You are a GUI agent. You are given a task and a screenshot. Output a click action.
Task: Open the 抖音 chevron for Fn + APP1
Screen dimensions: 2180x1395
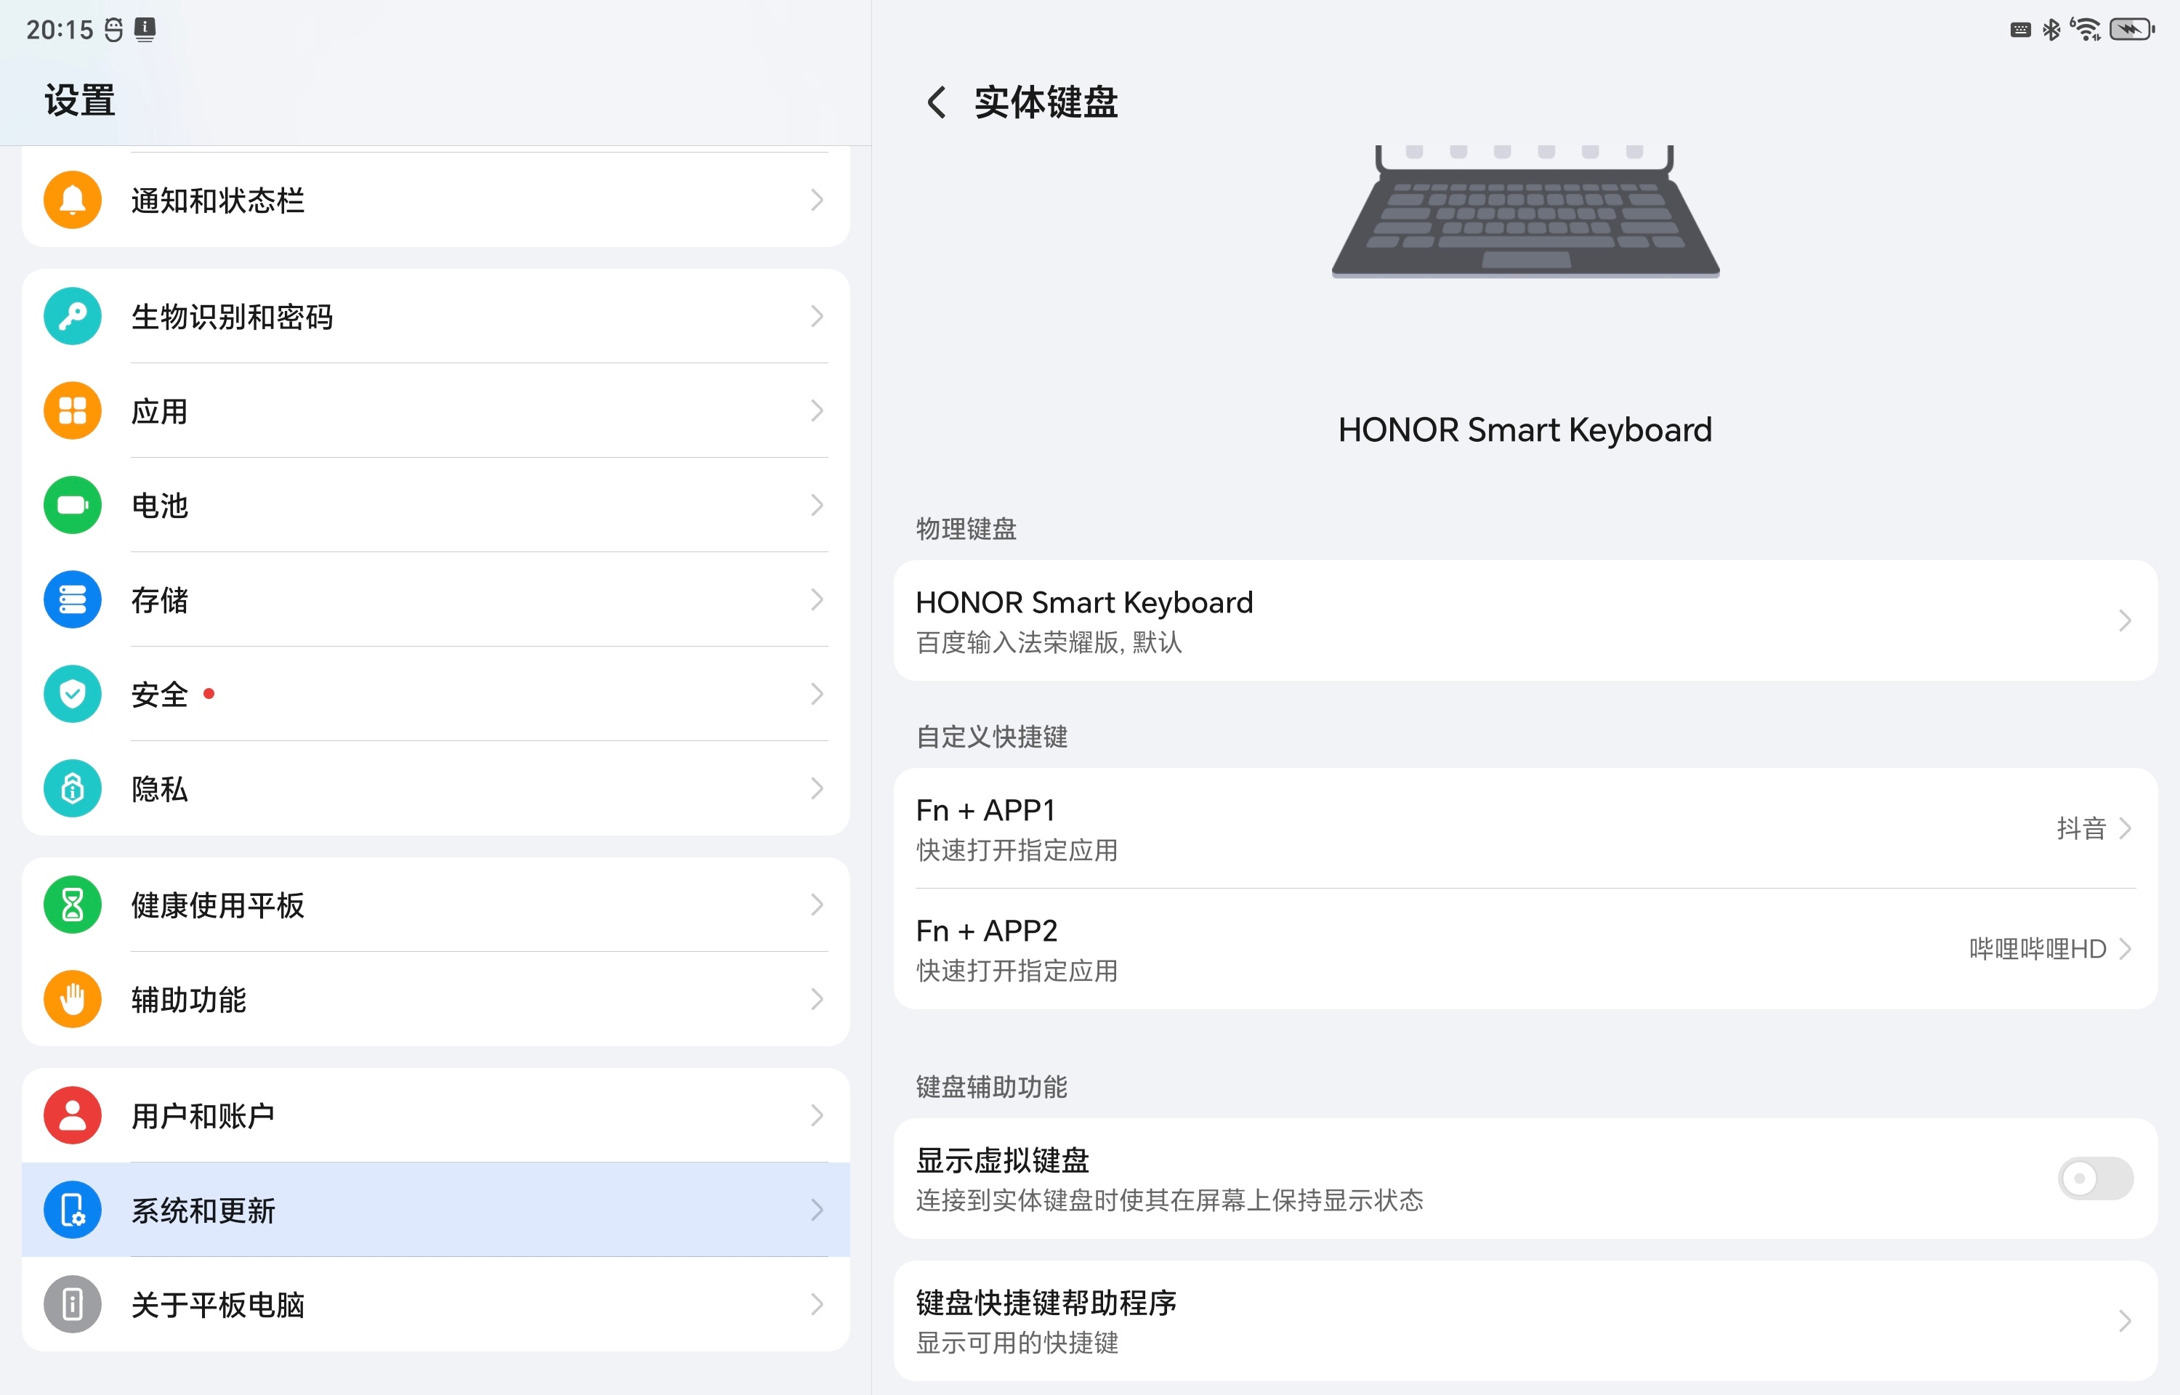pyautogui.click(x=2125, y=828)
